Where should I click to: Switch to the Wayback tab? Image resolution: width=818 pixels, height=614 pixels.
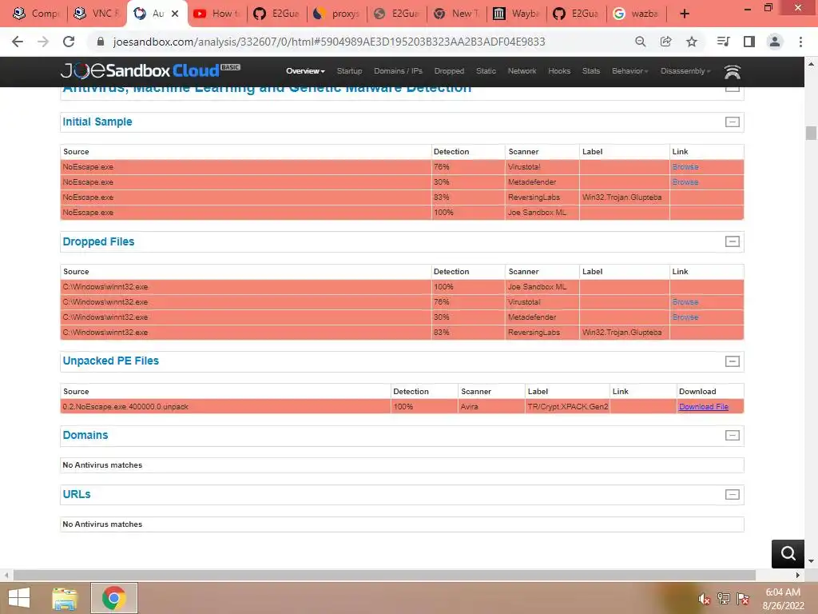tap(516, 14)
